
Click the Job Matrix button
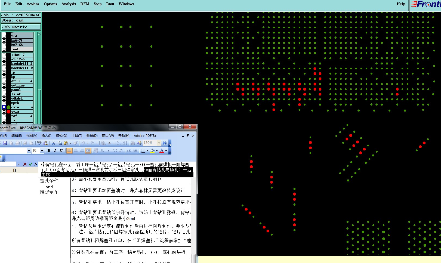(x=21, y=27)
